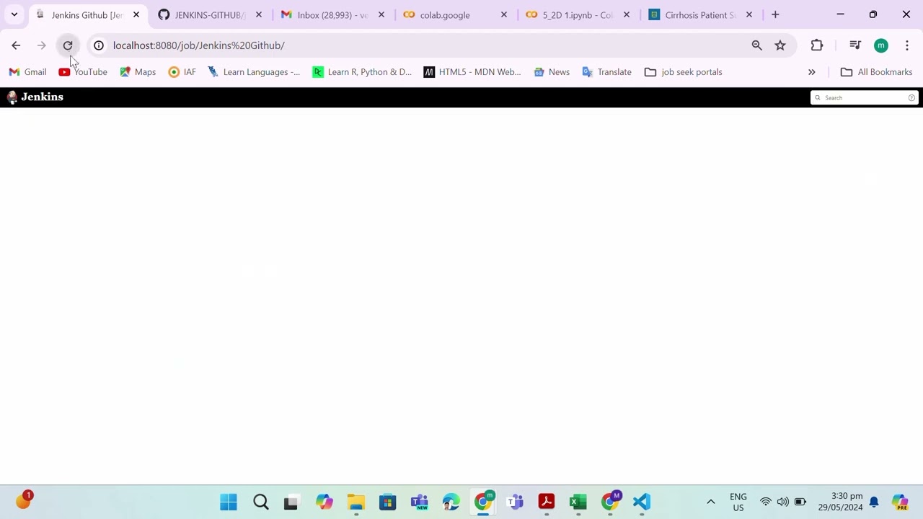Close the Gmail Inbox tab
The width and height of the screenshot is (923, 519).
(381, 14)
